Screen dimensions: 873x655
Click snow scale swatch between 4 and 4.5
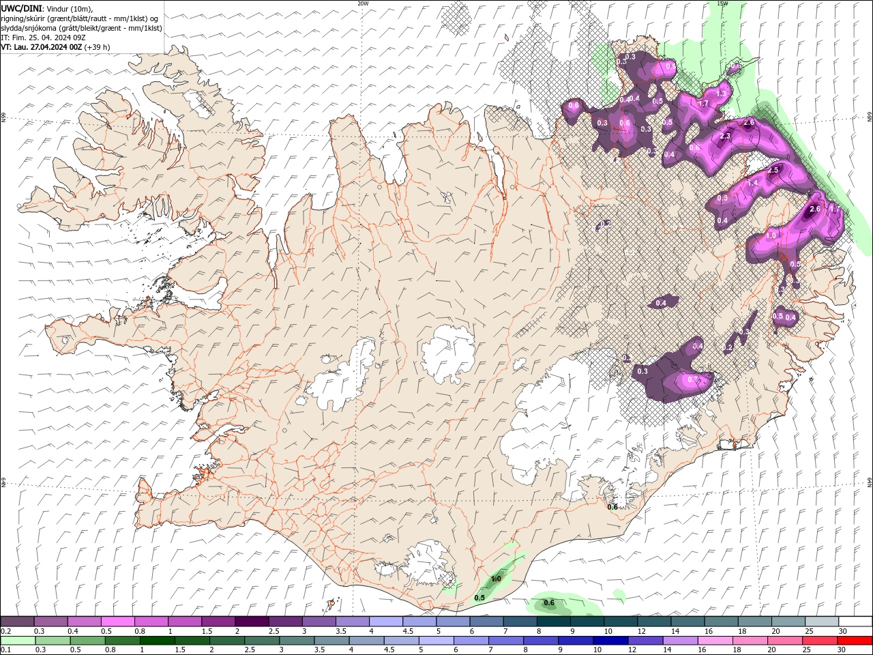coord(386,621)
